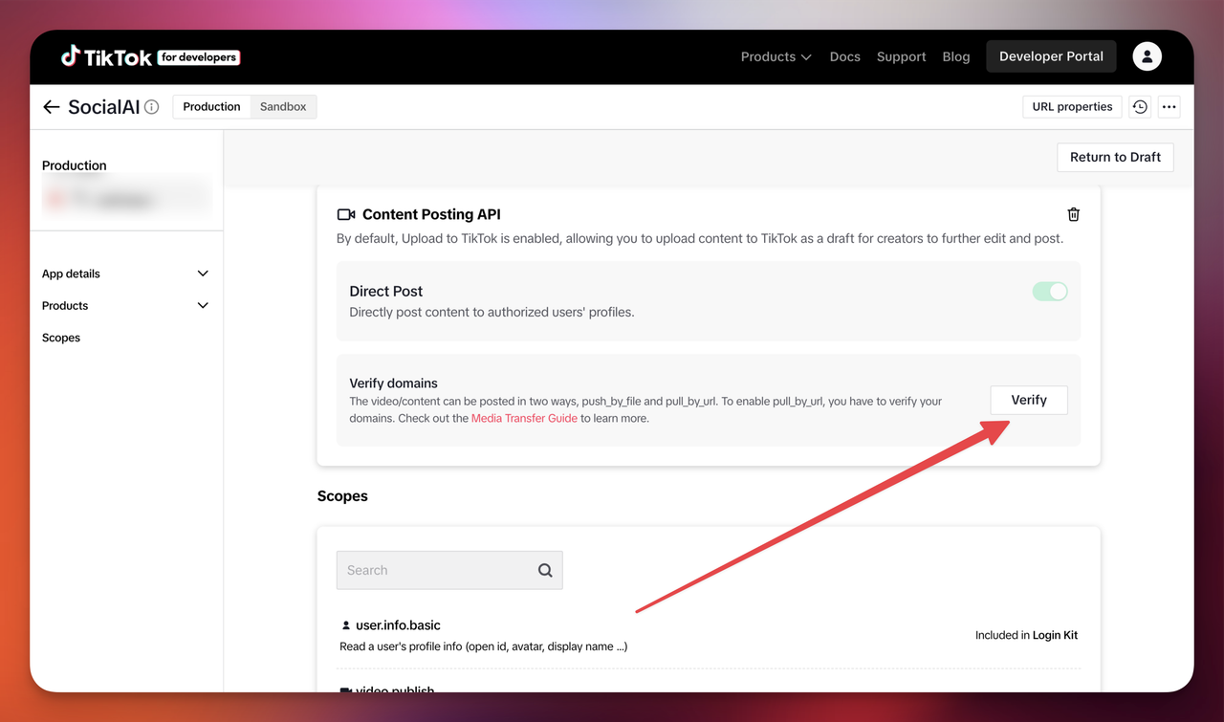Click the Content Posting API heading
This screenshot has height=722, width=1224.
click(x=431, y=214)
